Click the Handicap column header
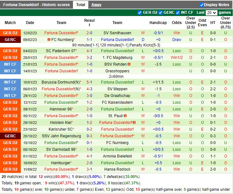The width and height of the screenshot is (233, 194). click(158, 23)
